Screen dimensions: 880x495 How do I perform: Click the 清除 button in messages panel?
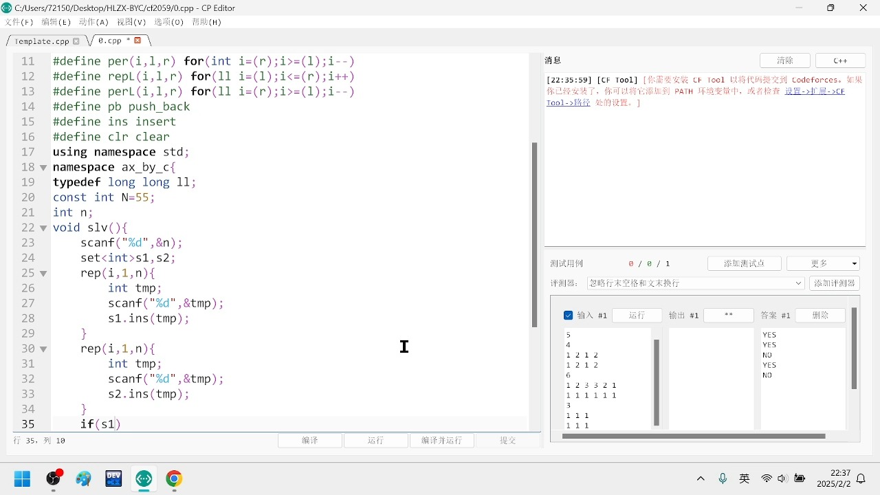click(784, 60)
